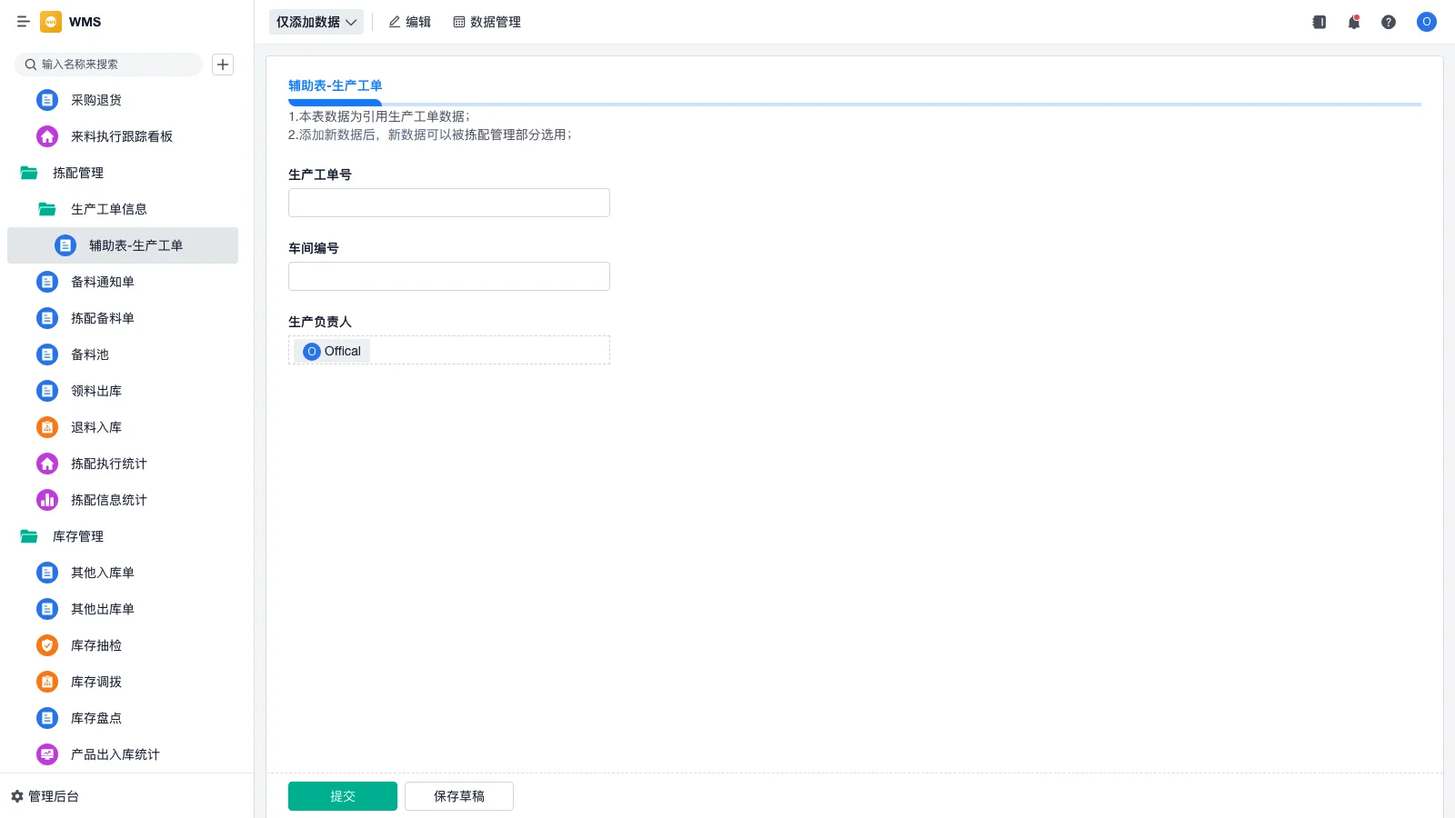
Task: Click the 产品出入库统计 report icon
Action: 47,754
